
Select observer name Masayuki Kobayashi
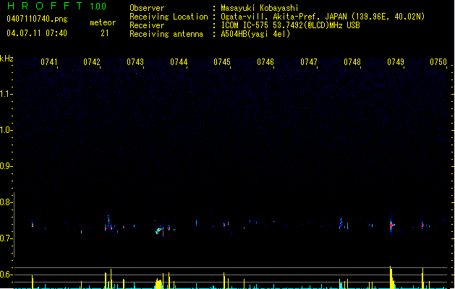[x=260, y=8]
